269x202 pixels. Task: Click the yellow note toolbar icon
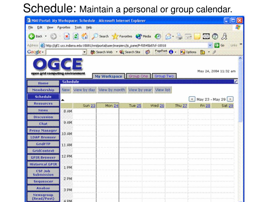197,36
